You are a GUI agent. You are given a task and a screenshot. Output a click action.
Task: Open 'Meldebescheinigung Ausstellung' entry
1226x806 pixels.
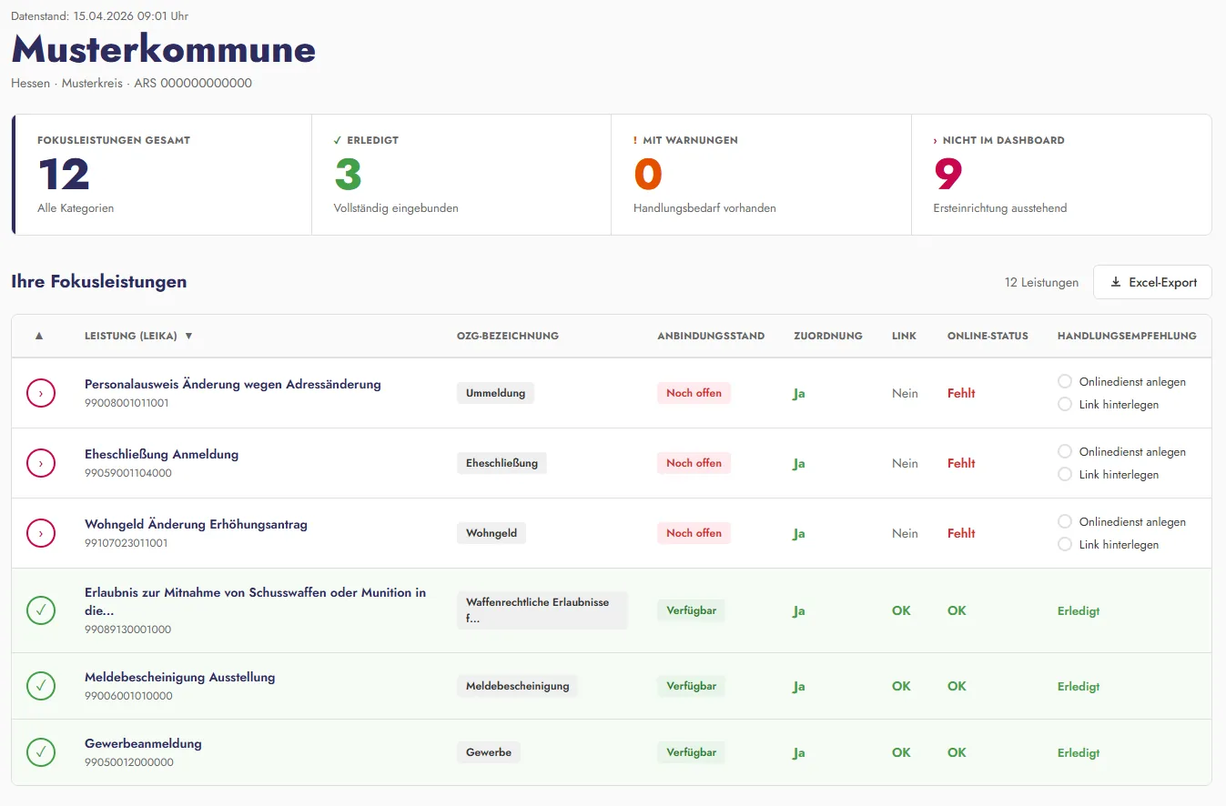[179, 677]
